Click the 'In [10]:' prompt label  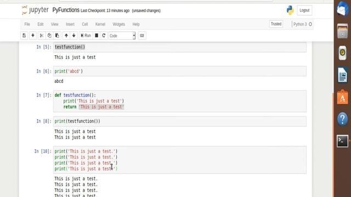[43, 151]
